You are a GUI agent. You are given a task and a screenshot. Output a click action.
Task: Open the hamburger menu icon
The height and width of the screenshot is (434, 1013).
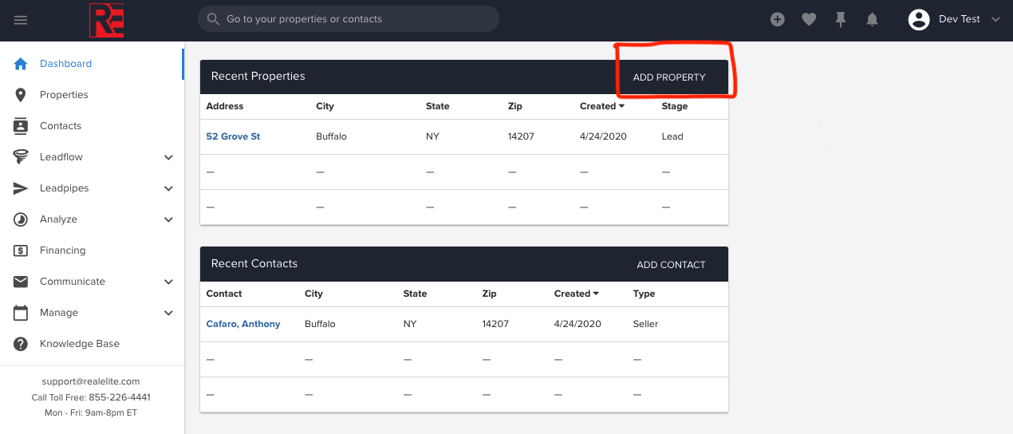(x=21, y=20)
